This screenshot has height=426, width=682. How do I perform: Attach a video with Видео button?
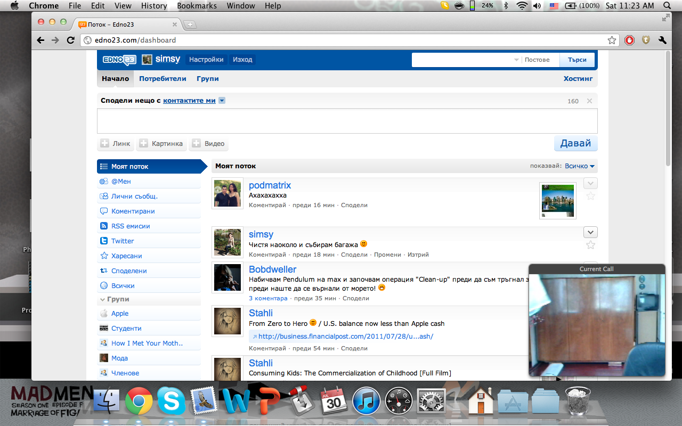pos(208,144)
